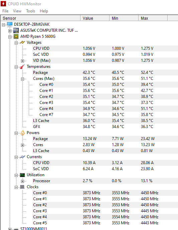Image resolution: width=178 pixels, height=230 pixels.
Task: Expand the VID (Max) voltage entry
Action: [22, 61]
